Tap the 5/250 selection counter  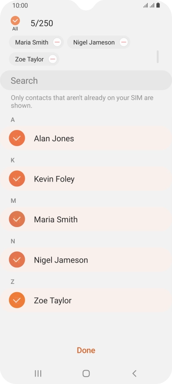(x=42, y=23)
